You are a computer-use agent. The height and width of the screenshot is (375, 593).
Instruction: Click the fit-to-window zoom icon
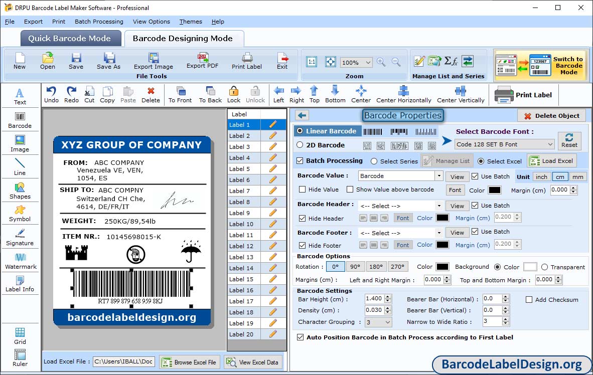pos(331,62)
